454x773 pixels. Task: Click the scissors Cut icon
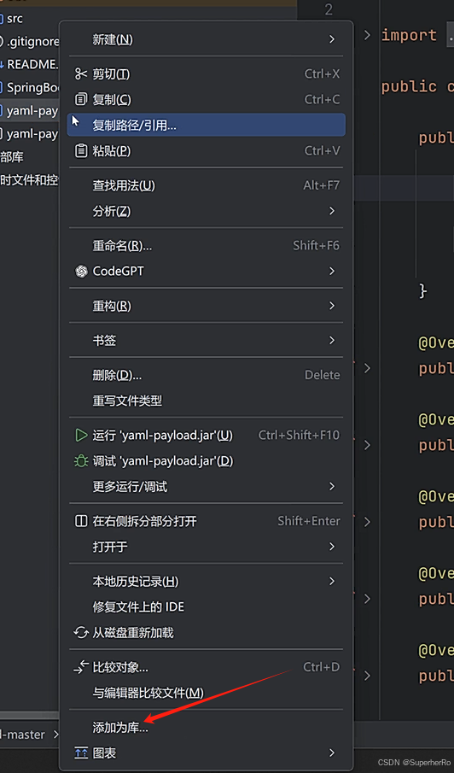pyautogui.click(x=81, y=74)
